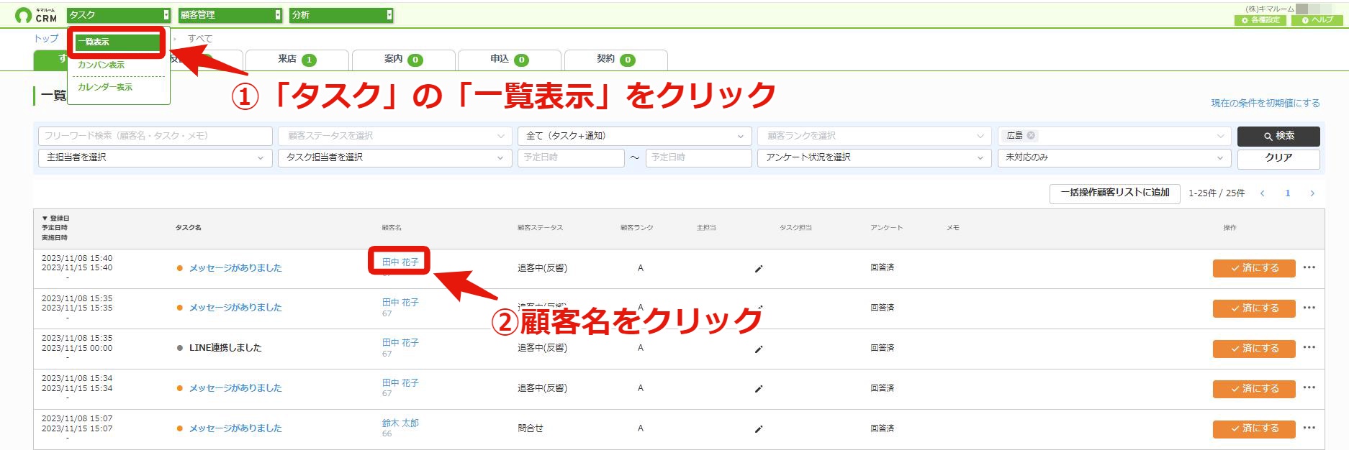Open メッセージがありました in the 2023/11/15 15:35 row
This screenshot has width=1349, height=450.
(x=235, y=308)
